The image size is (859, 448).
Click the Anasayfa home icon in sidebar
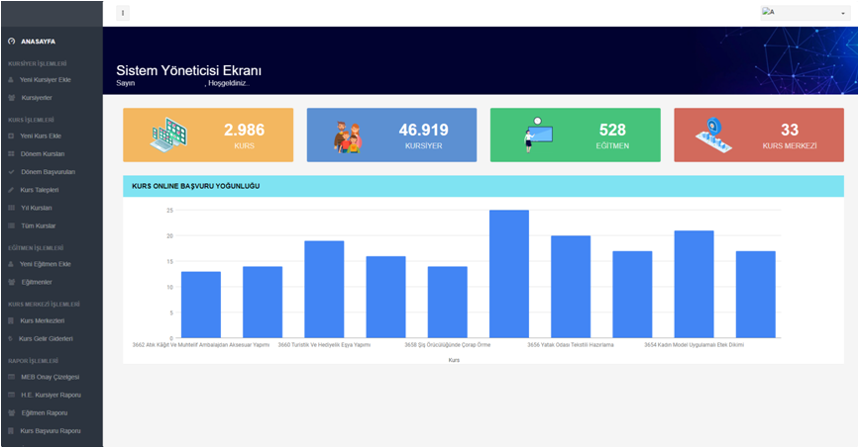click(x=11, y=42)
